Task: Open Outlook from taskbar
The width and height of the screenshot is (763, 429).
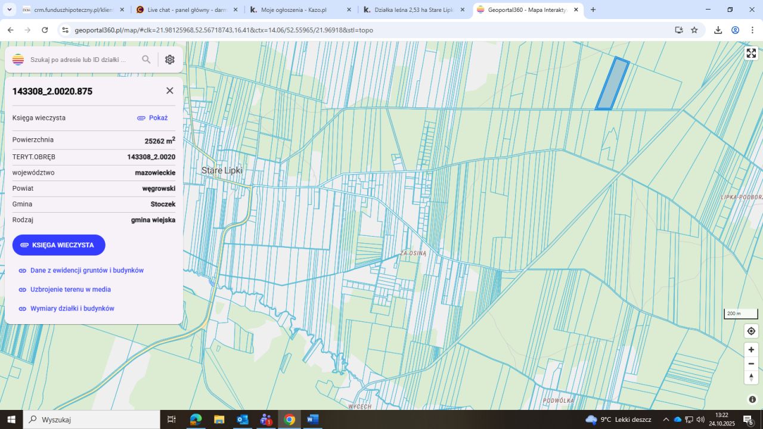Action: point(242,419)
